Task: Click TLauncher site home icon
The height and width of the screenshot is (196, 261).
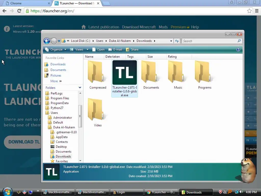Action: tap(84, 27)
